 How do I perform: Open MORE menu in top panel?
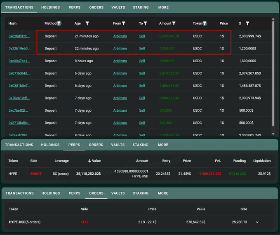[163, 7]
